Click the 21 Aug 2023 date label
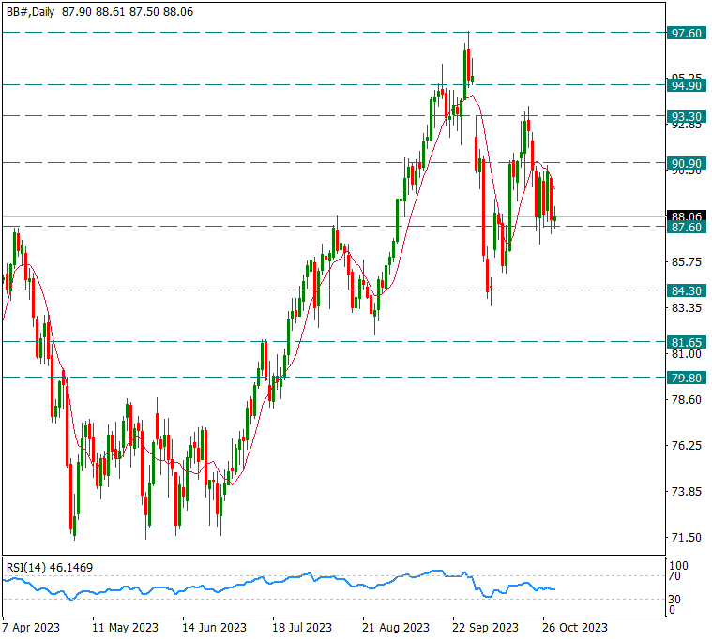 (396, 628)
